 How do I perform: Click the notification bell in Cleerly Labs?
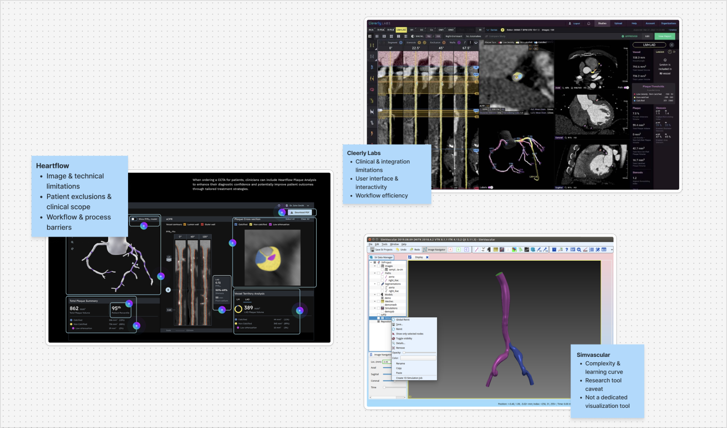pyautogui.click(x=589, y=24)
